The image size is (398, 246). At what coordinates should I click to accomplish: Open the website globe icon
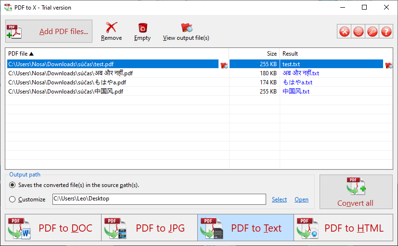[358, 31]
